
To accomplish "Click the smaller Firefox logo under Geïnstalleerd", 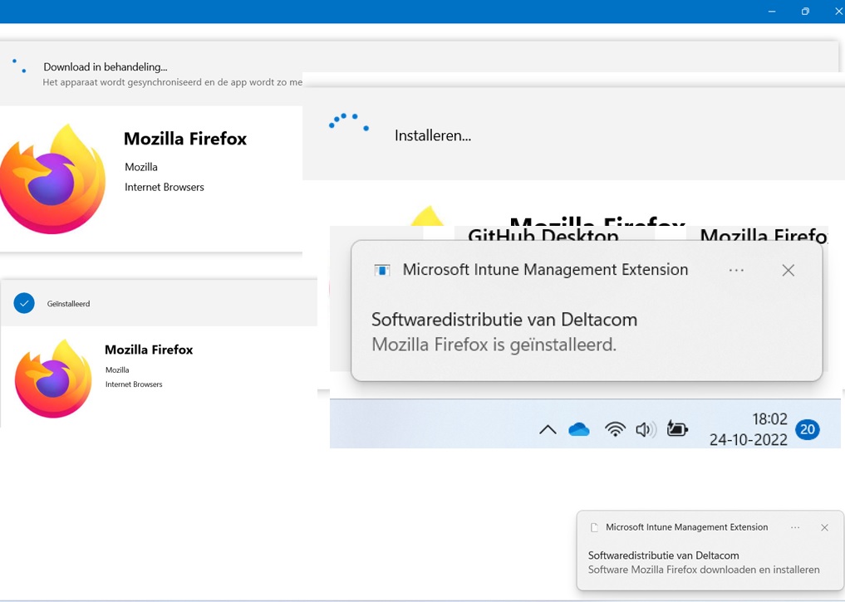I will 53,379.
